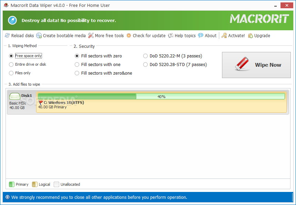296x205 pixels.
Task: Click the 'Basic MBR' label under Disk1
Action: [18, 103]
